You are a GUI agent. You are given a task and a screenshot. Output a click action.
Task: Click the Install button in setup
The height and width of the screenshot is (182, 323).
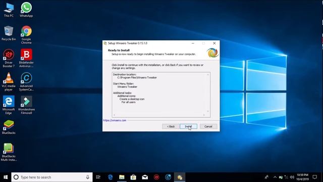click(x=188, y=126)
